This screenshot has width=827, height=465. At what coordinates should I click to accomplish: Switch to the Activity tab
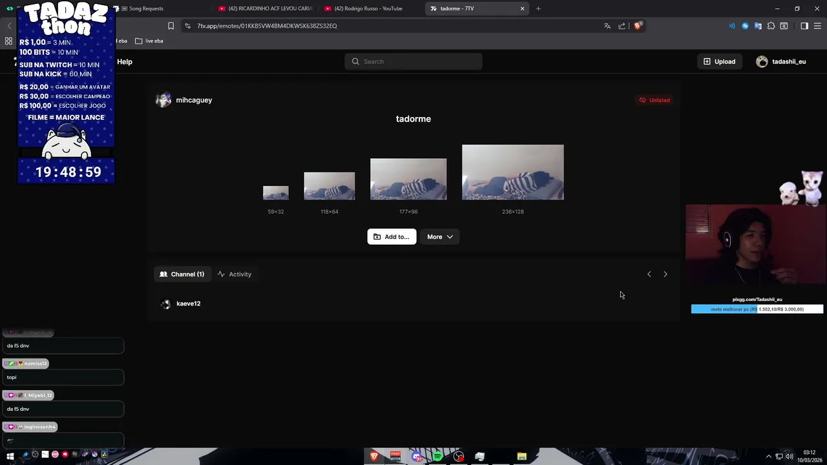(x=235, y=274)
